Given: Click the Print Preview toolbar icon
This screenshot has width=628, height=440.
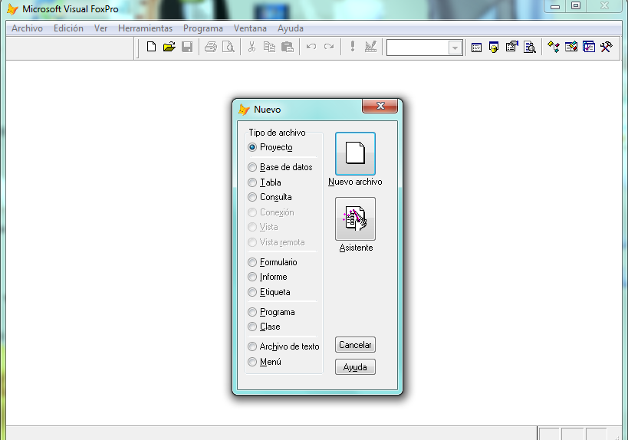Looking at the screenshot, I should [x=229, y=47].
